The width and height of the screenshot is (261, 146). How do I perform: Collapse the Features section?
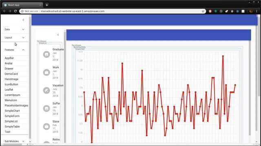coord(15,49)
